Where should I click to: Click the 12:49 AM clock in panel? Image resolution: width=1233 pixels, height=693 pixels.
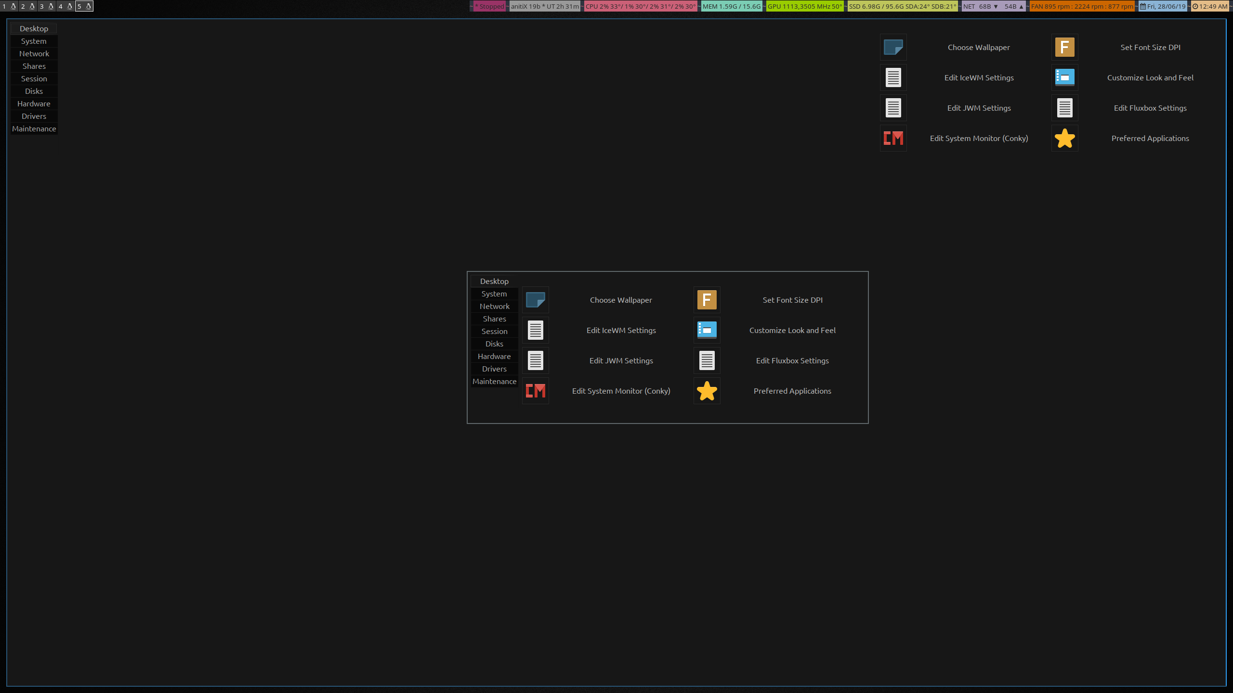[x=1210, y=6]
